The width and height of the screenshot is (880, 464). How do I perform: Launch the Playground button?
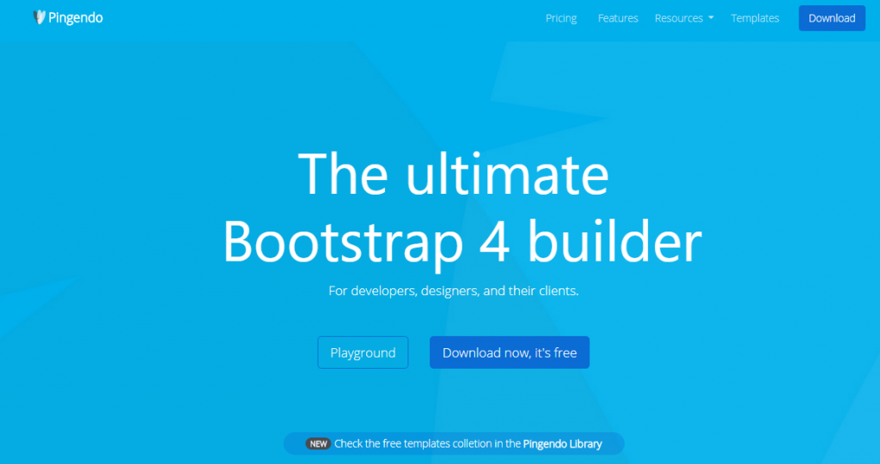363,353
